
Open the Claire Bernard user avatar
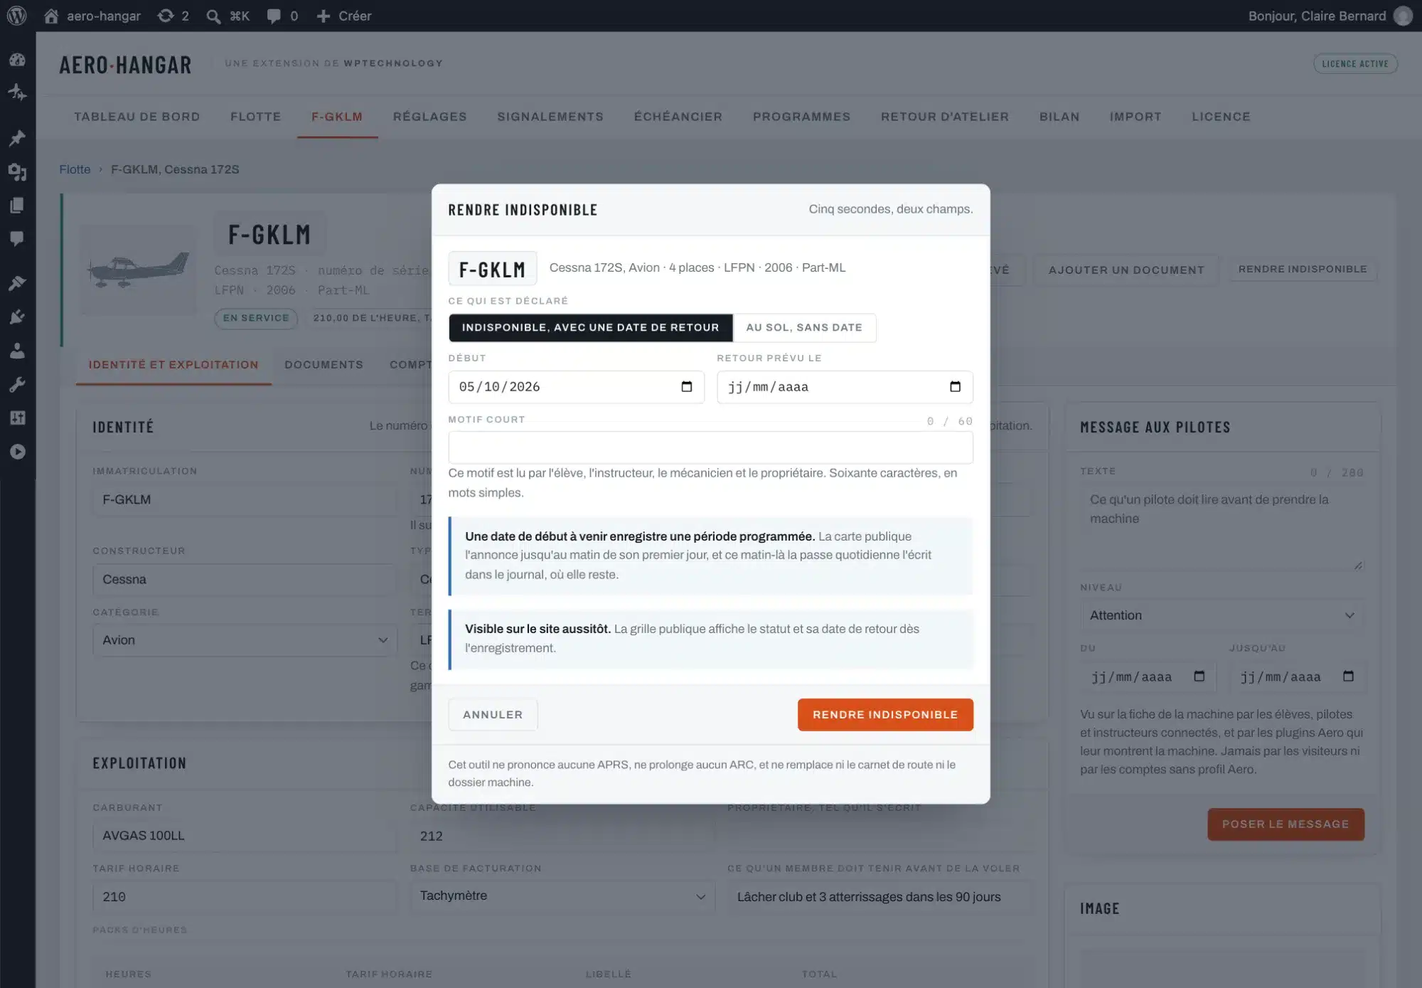pos(1403,16)
